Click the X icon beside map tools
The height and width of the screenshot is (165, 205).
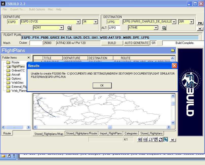173,140
